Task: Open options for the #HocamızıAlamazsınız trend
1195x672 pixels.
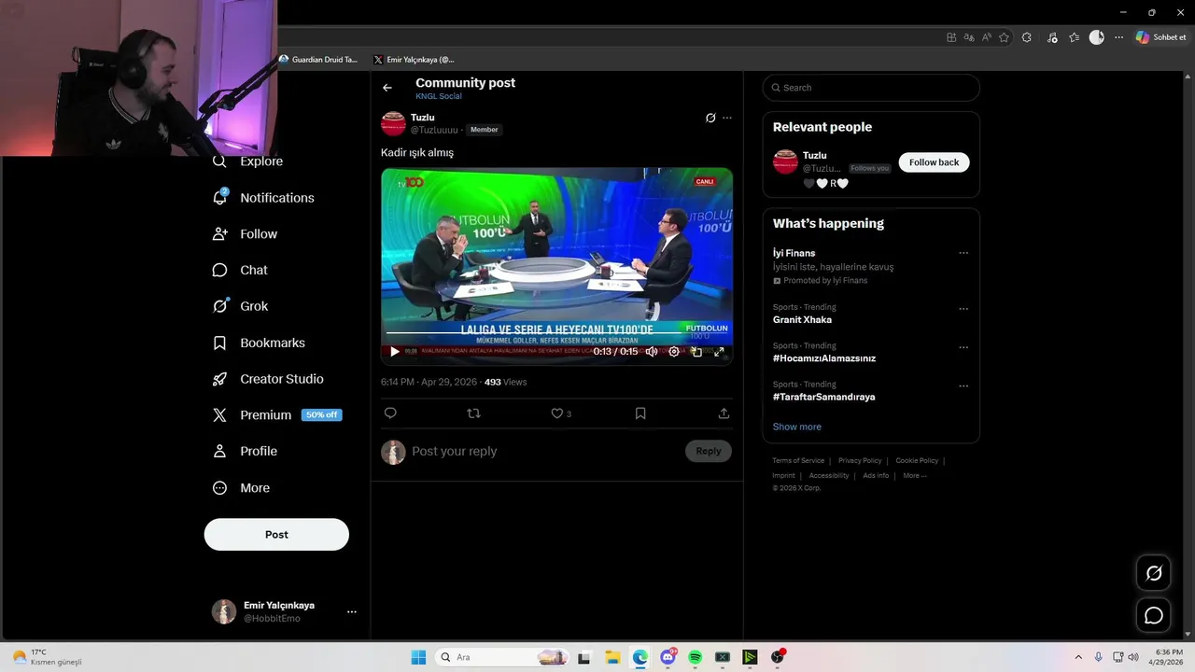Action: pyautogui.click(x=963, y=347)
